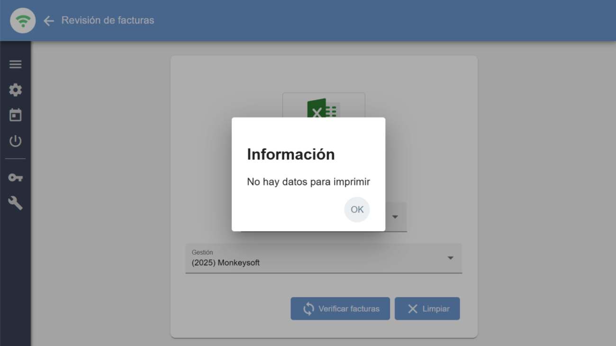Click the Verificar facturas button
616x346 pixels.
click(340, 309)
